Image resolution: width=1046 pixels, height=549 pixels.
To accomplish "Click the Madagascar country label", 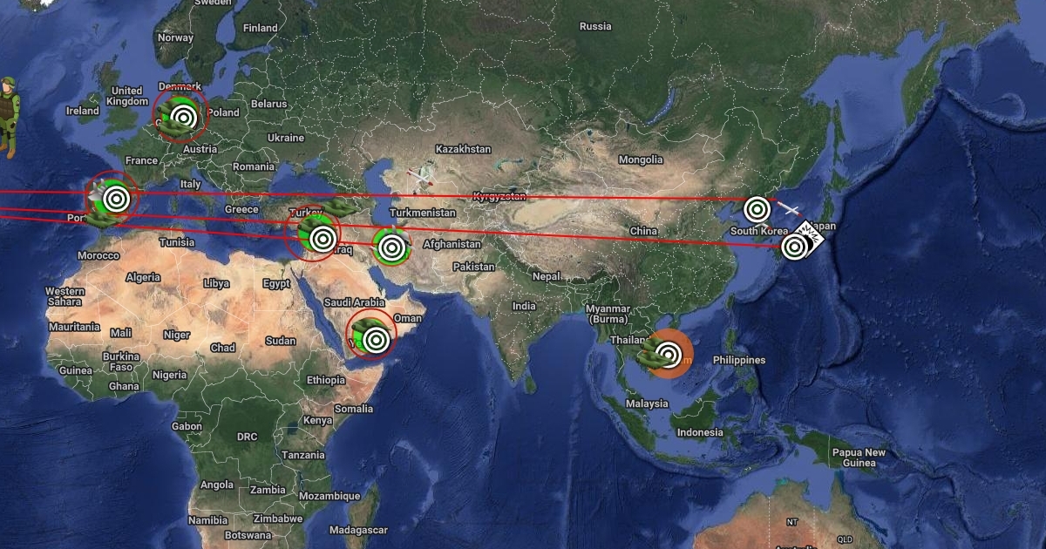I will [x=358, y=530].
